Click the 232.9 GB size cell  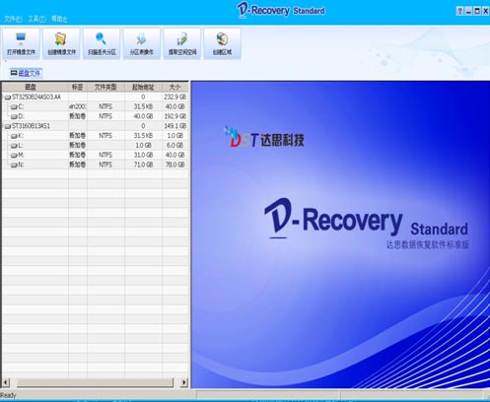[175, 97]
